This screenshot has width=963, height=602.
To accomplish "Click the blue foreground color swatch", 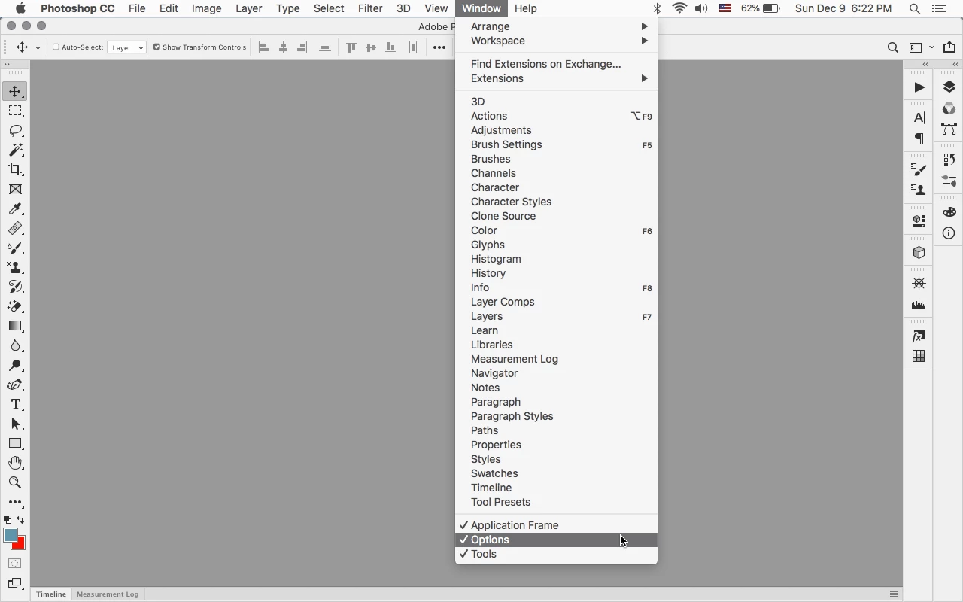I will coord(10,535).
